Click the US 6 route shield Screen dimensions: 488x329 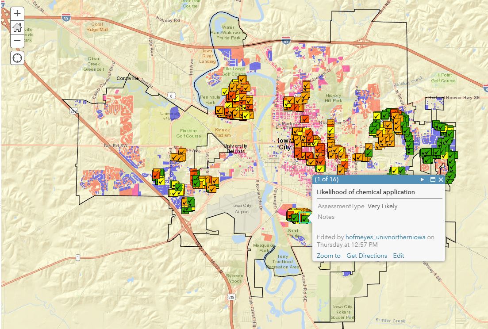(171, 96)
